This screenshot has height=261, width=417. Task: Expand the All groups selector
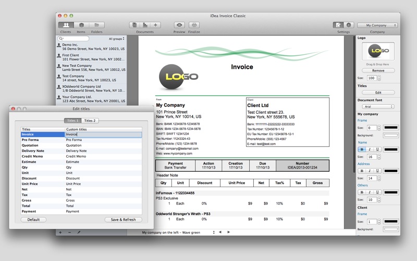(x=116, y=39)
